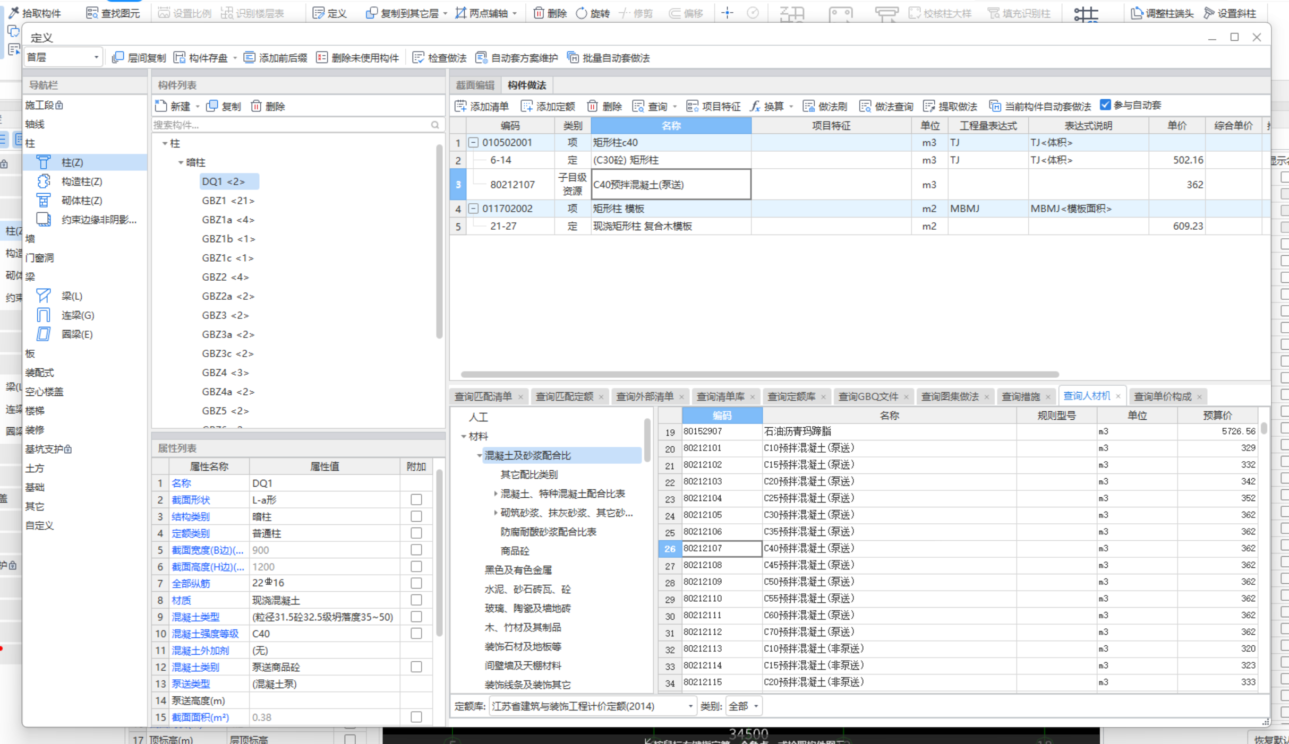Click 提取做法 icon
Viewport: 1289px width, 744px height.
(x=929, y=106)
